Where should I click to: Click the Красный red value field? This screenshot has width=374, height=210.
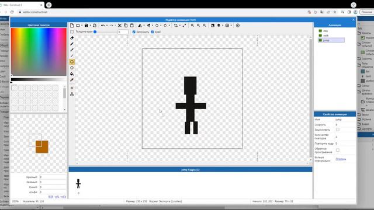pyautogui.click(x=53, y=177)
